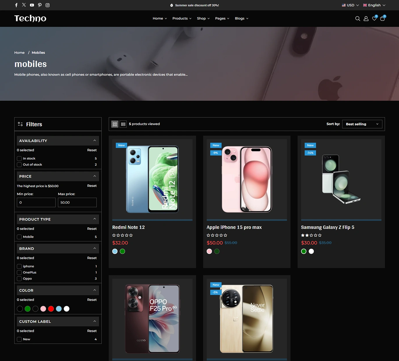The image size is (399, 361).
Task: Reset the Price filter
Action: [x=92, y=186]
